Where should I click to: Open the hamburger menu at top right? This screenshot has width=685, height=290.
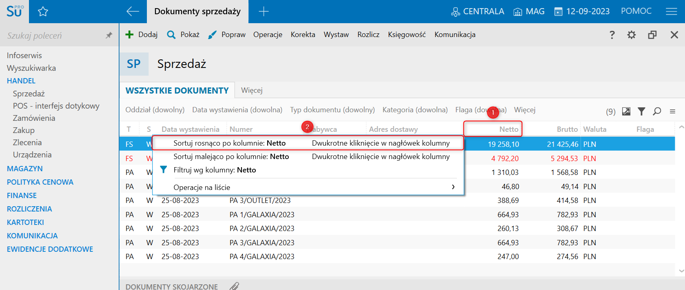671,11
